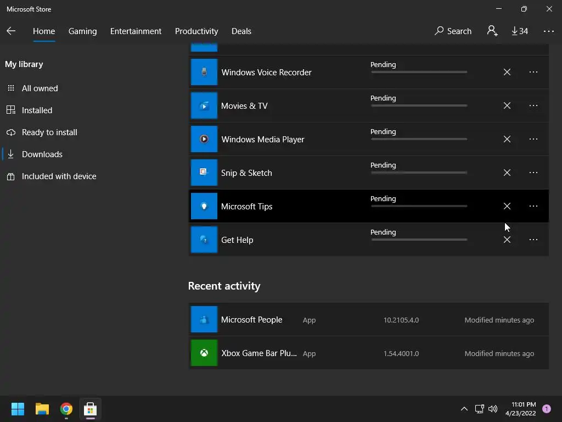Click the Get Help progress bar
This screenshot has height=422, width=562.
419,240
